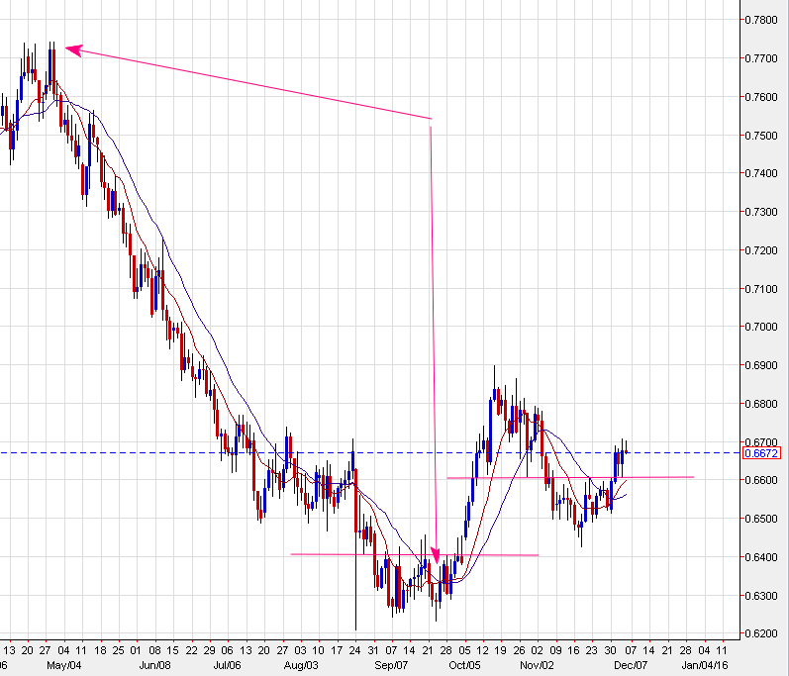
Task: Select the 0.6300 price axis label
Action: tap(761, 596)
